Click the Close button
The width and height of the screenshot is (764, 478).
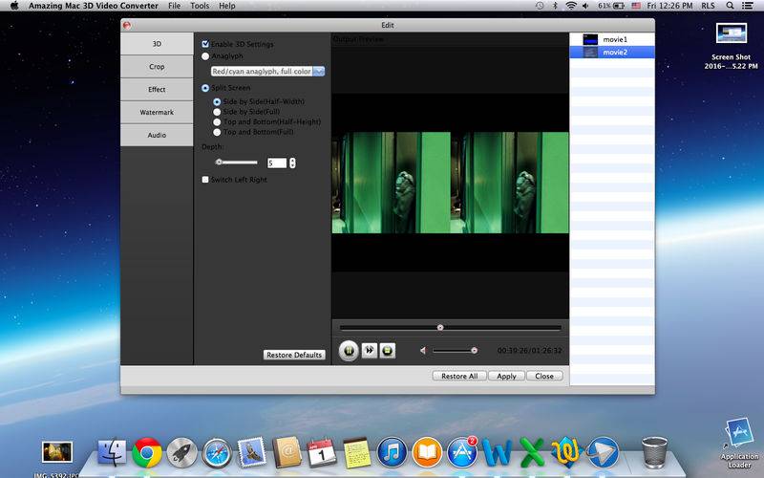tap(544, 376)
